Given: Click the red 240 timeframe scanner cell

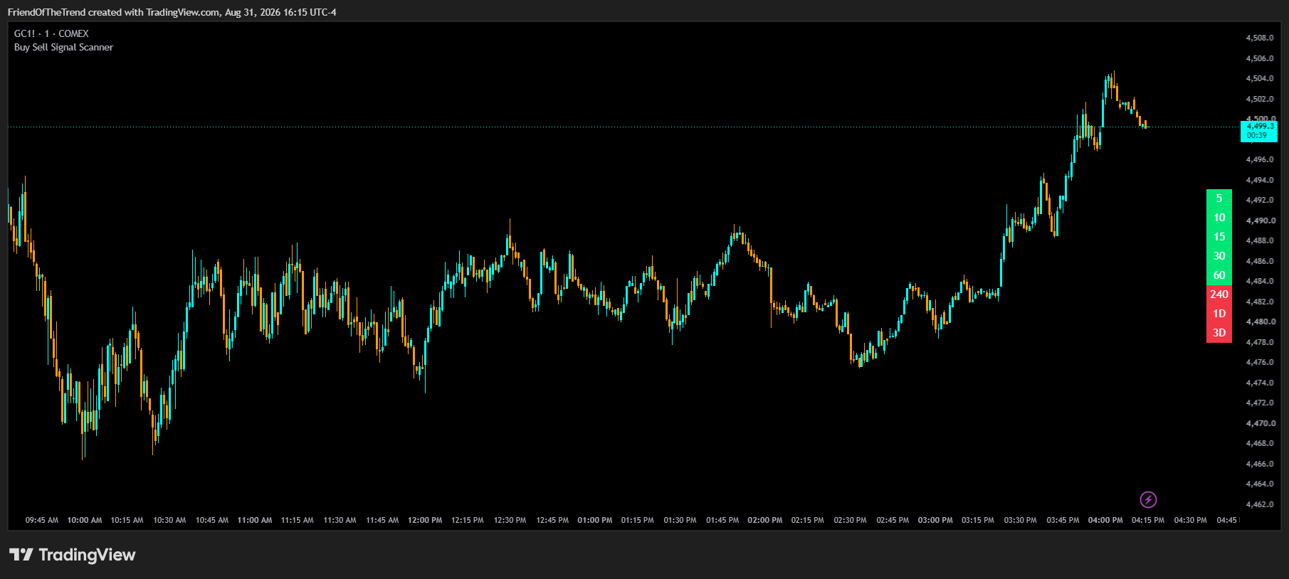Looking at the screenshot, I should [x=1219, y=294].
